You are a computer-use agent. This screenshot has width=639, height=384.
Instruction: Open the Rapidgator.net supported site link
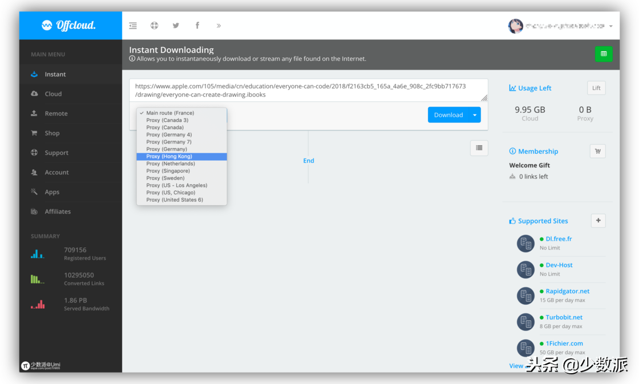tap(567, 291)
